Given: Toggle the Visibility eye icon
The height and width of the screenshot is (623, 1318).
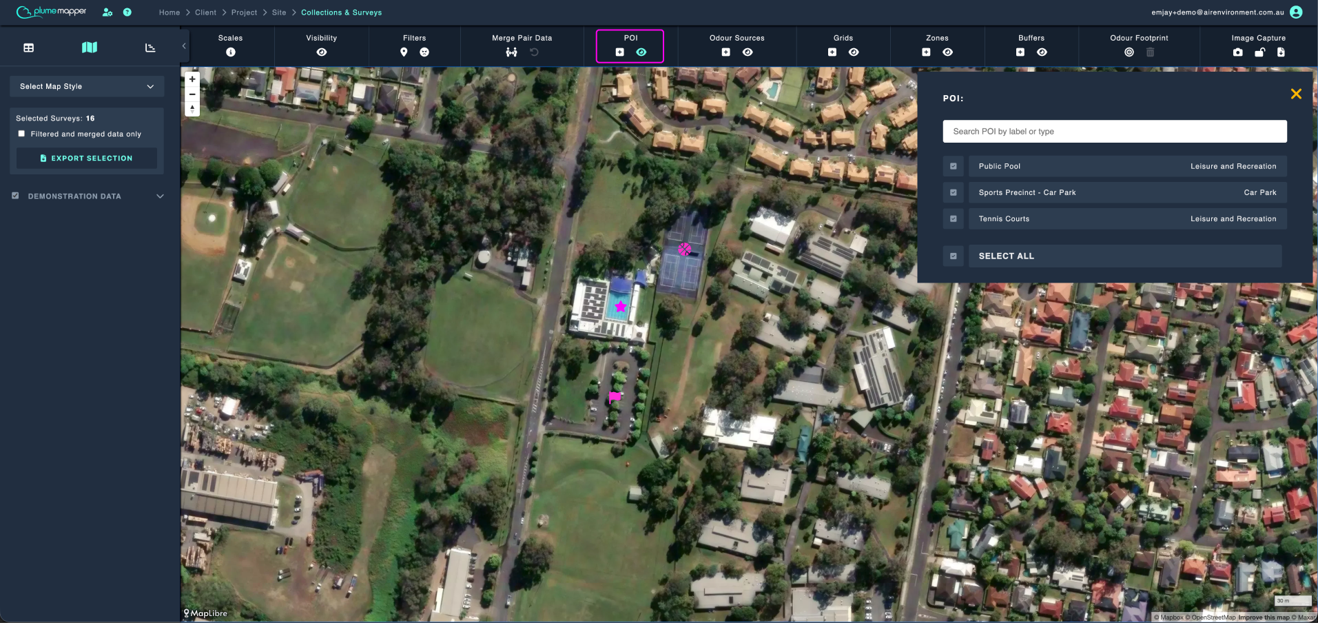Looking at the screenshot, I should [322, 52].
